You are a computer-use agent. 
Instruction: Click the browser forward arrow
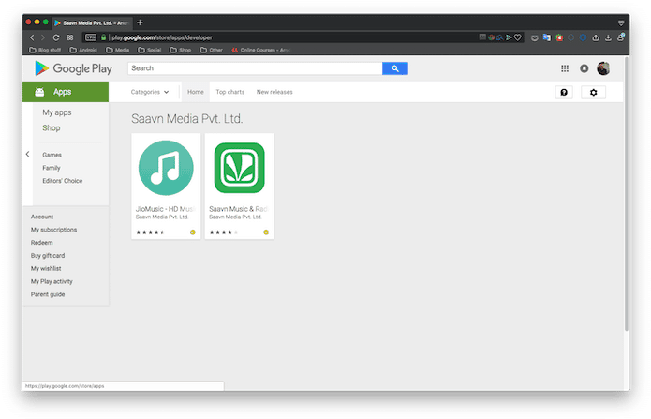pos(43,37)
